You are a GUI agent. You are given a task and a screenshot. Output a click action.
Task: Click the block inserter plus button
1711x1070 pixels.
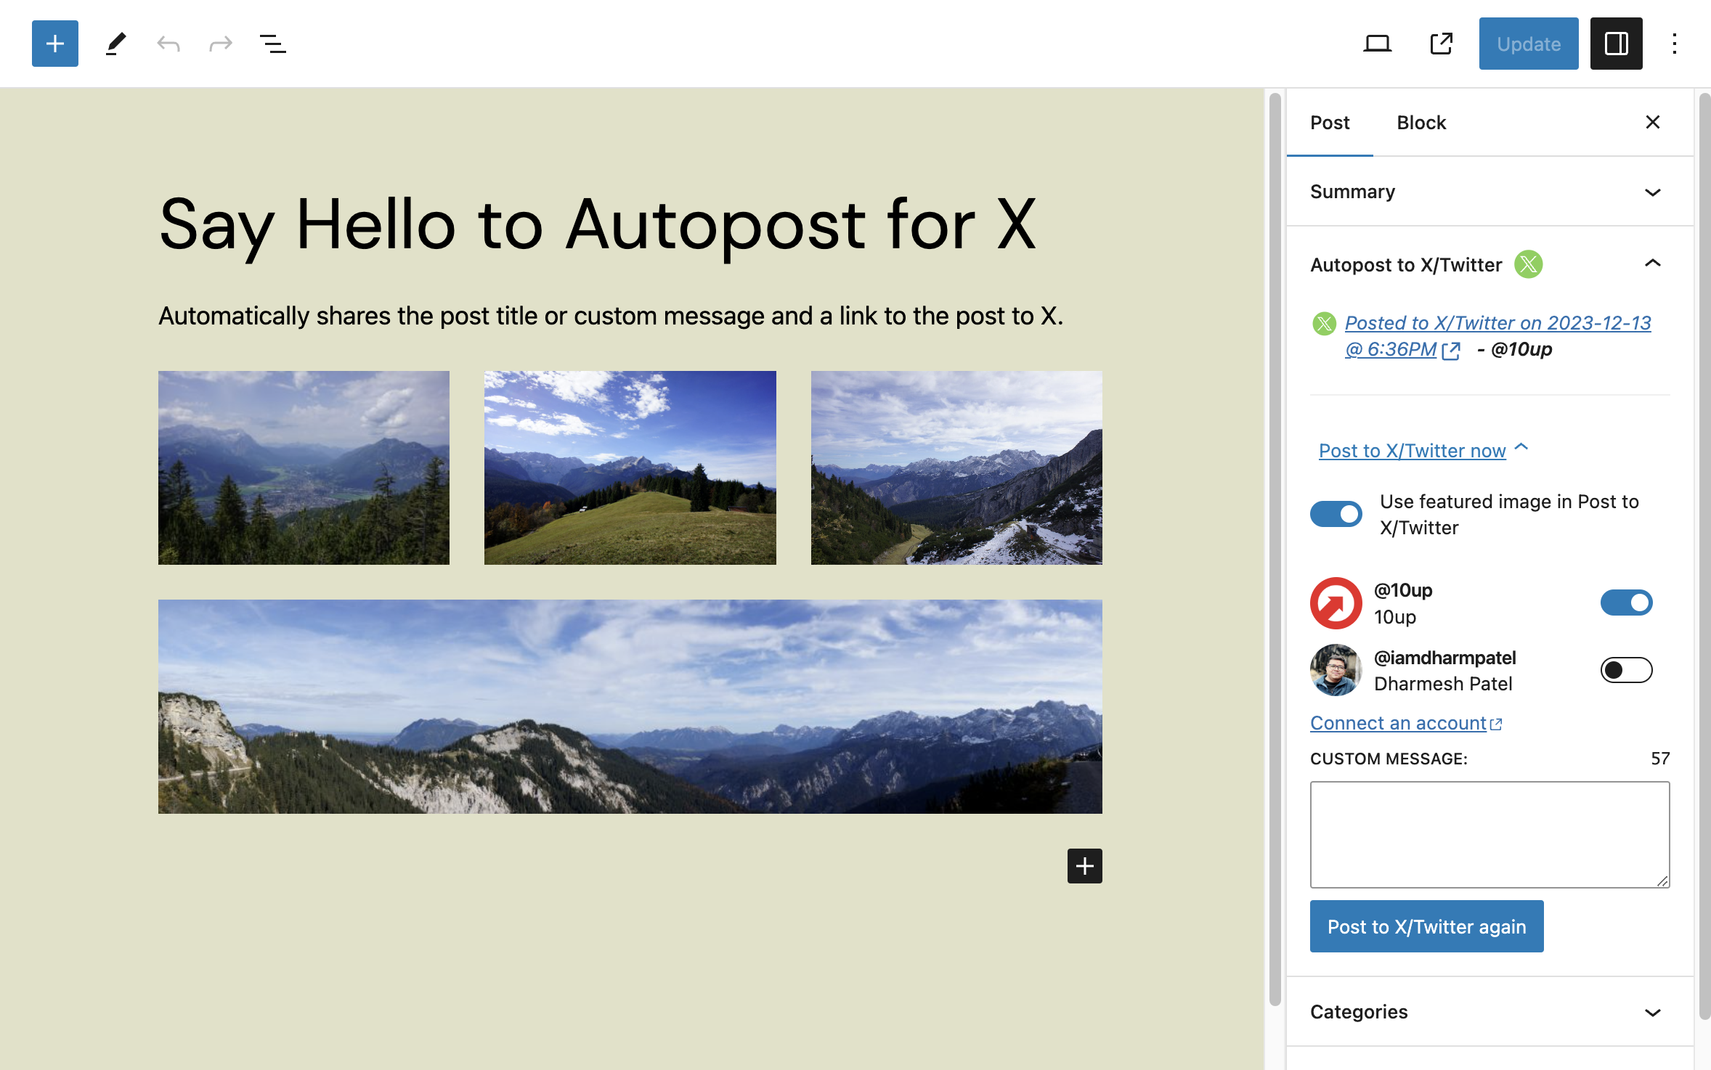[x=54, y=44]
